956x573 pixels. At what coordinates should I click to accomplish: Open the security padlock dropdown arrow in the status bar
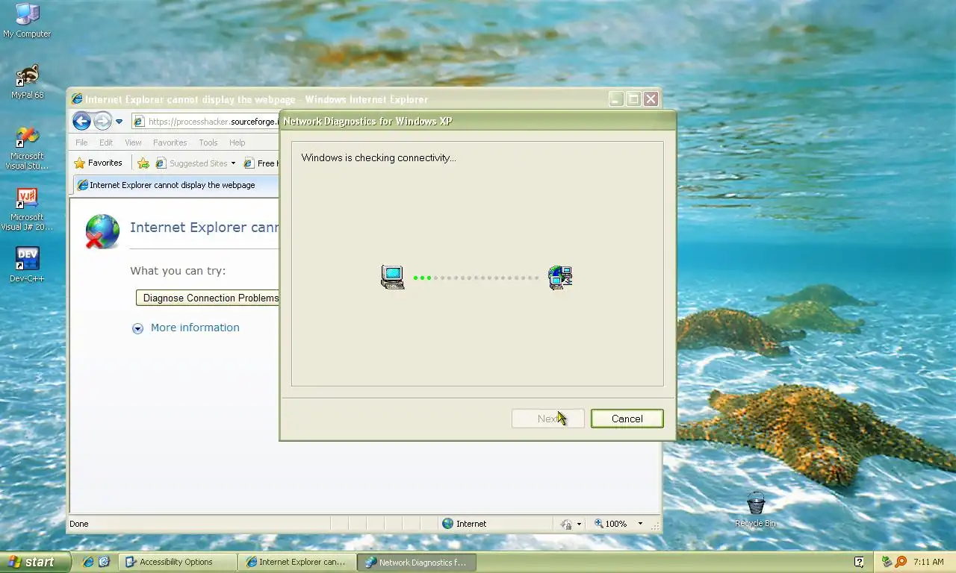click(579, 525)
